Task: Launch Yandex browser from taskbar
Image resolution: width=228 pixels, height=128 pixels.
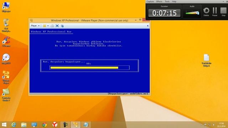Action: 55,125
